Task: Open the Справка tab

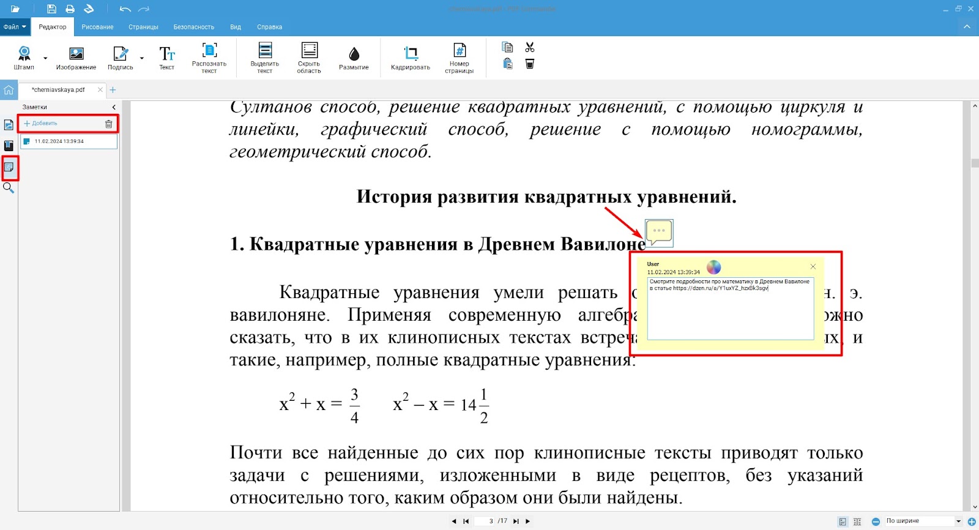Action: [x=269, y=27]
